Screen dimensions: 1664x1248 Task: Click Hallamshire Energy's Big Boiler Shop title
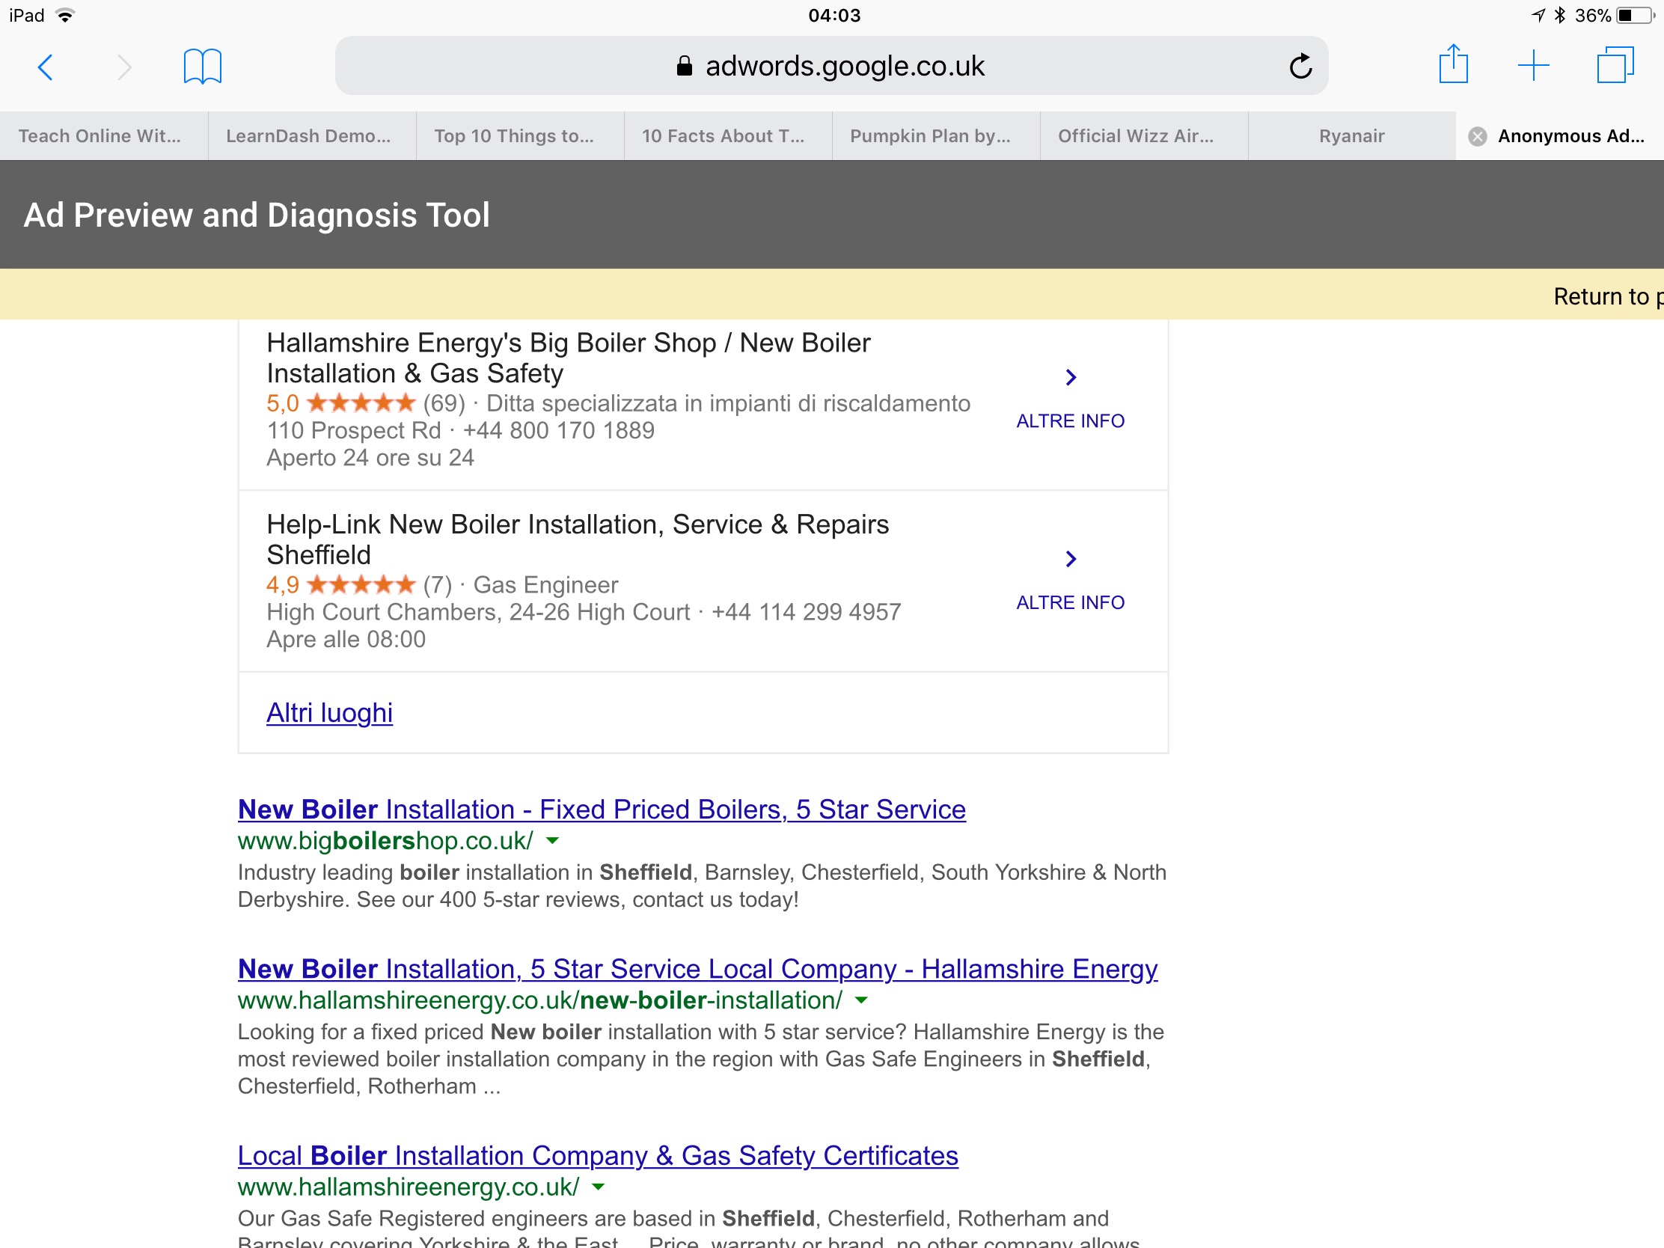click(569, 358)
